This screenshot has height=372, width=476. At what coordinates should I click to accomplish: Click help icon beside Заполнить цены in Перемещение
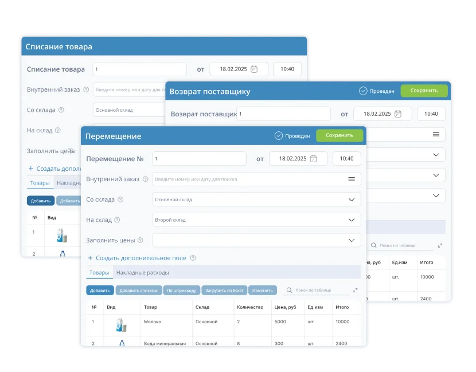coord(141,240)
